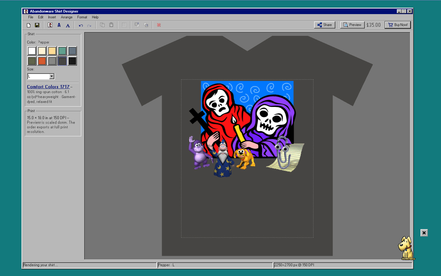
Task: Click the Share button
Action: point(325,25)
